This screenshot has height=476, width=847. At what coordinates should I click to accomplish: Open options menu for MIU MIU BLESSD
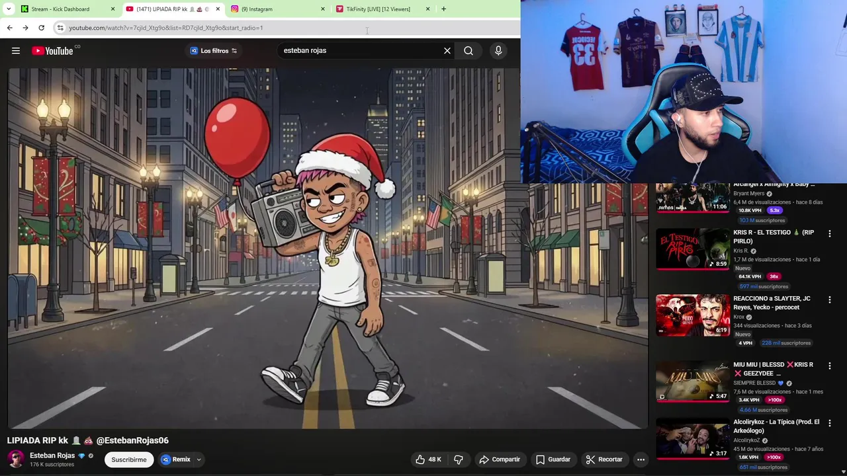(x=830, y=366)
